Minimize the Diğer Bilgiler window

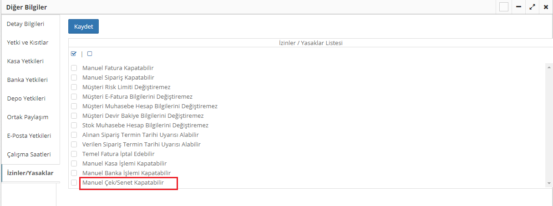pyautogui.click(x=518, y=7)
